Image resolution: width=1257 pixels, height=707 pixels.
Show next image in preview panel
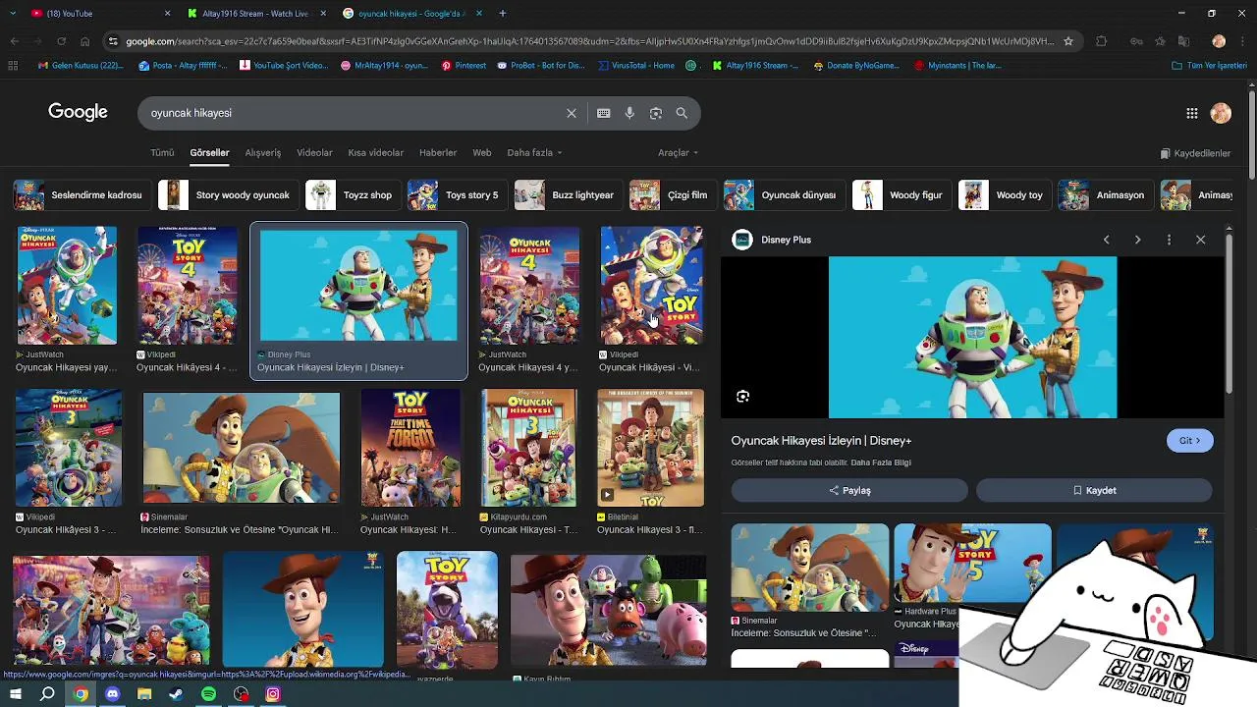[1138, 240]
